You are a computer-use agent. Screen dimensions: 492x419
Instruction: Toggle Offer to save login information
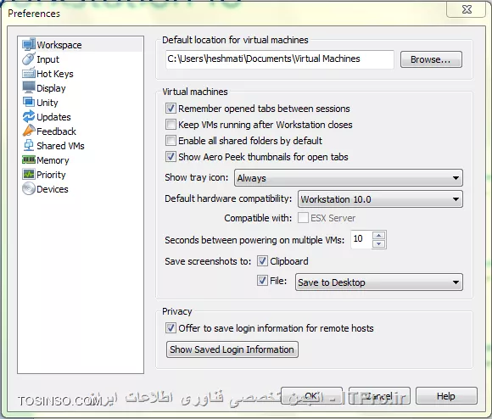pyautogui.click(x=171, y=328)
